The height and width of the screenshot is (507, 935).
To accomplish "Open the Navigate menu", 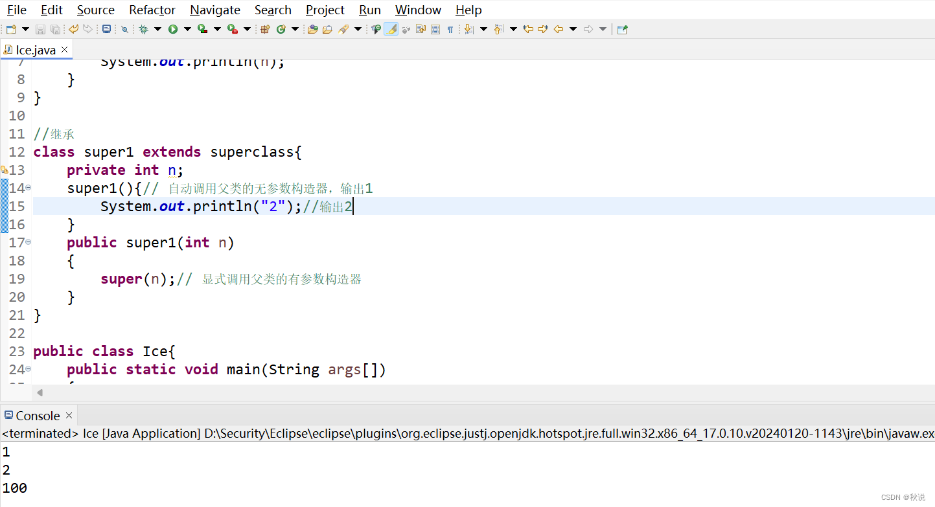I will 215,10.
